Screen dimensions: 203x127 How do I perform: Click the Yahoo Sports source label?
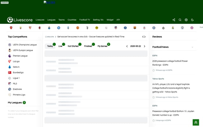click(x=158, y=79)
